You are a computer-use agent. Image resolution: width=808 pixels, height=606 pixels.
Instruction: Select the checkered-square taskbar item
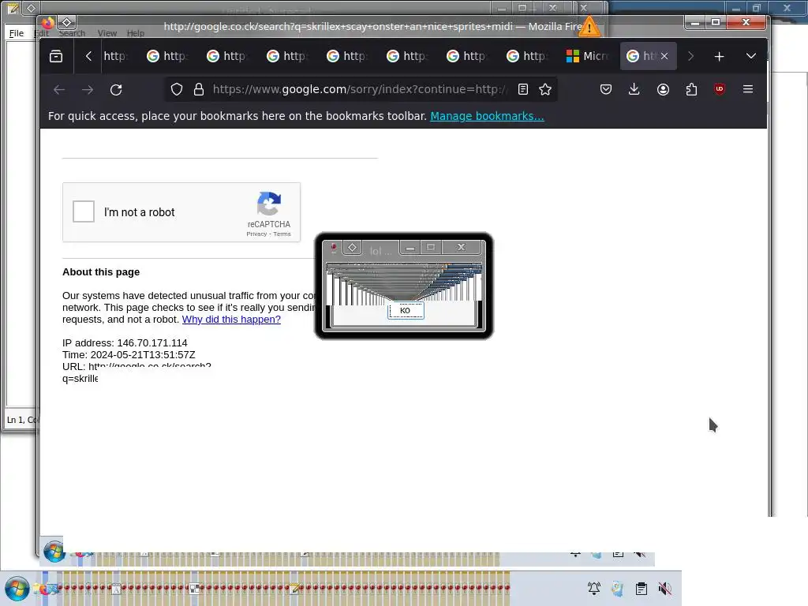pos(195,589)
